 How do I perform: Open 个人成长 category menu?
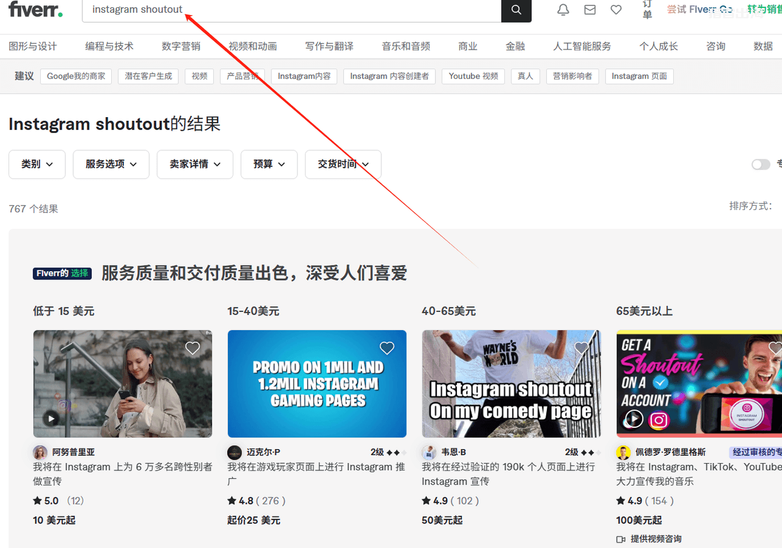click(x=659, y=46)
